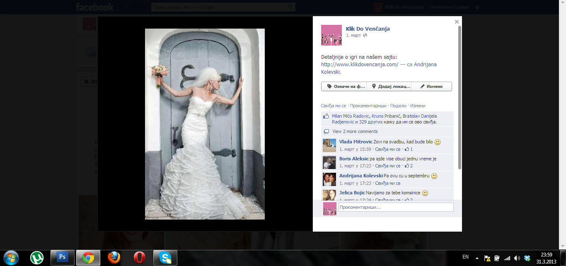Like Vlada Mitrovic's comment
Viewport: 566px width, 266px height.
[388, 149]
